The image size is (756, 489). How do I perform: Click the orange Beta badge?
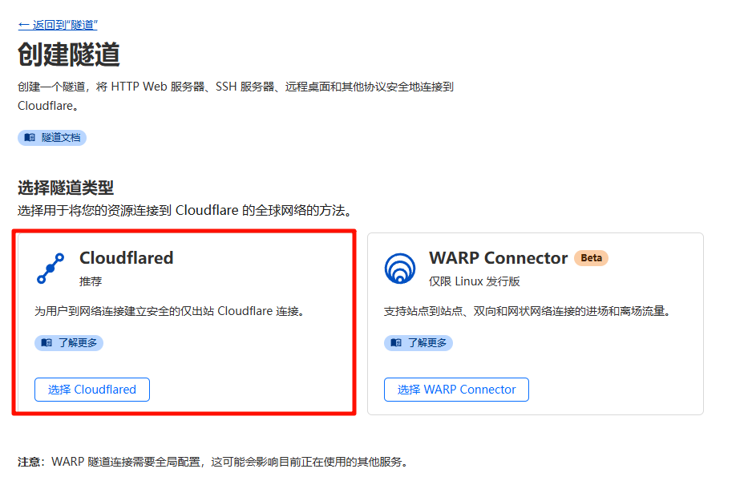pos(591,258)
